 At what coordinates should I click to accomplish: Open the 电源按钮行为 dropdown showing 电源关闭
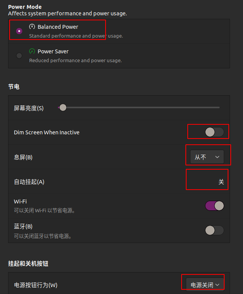(205, 285)
